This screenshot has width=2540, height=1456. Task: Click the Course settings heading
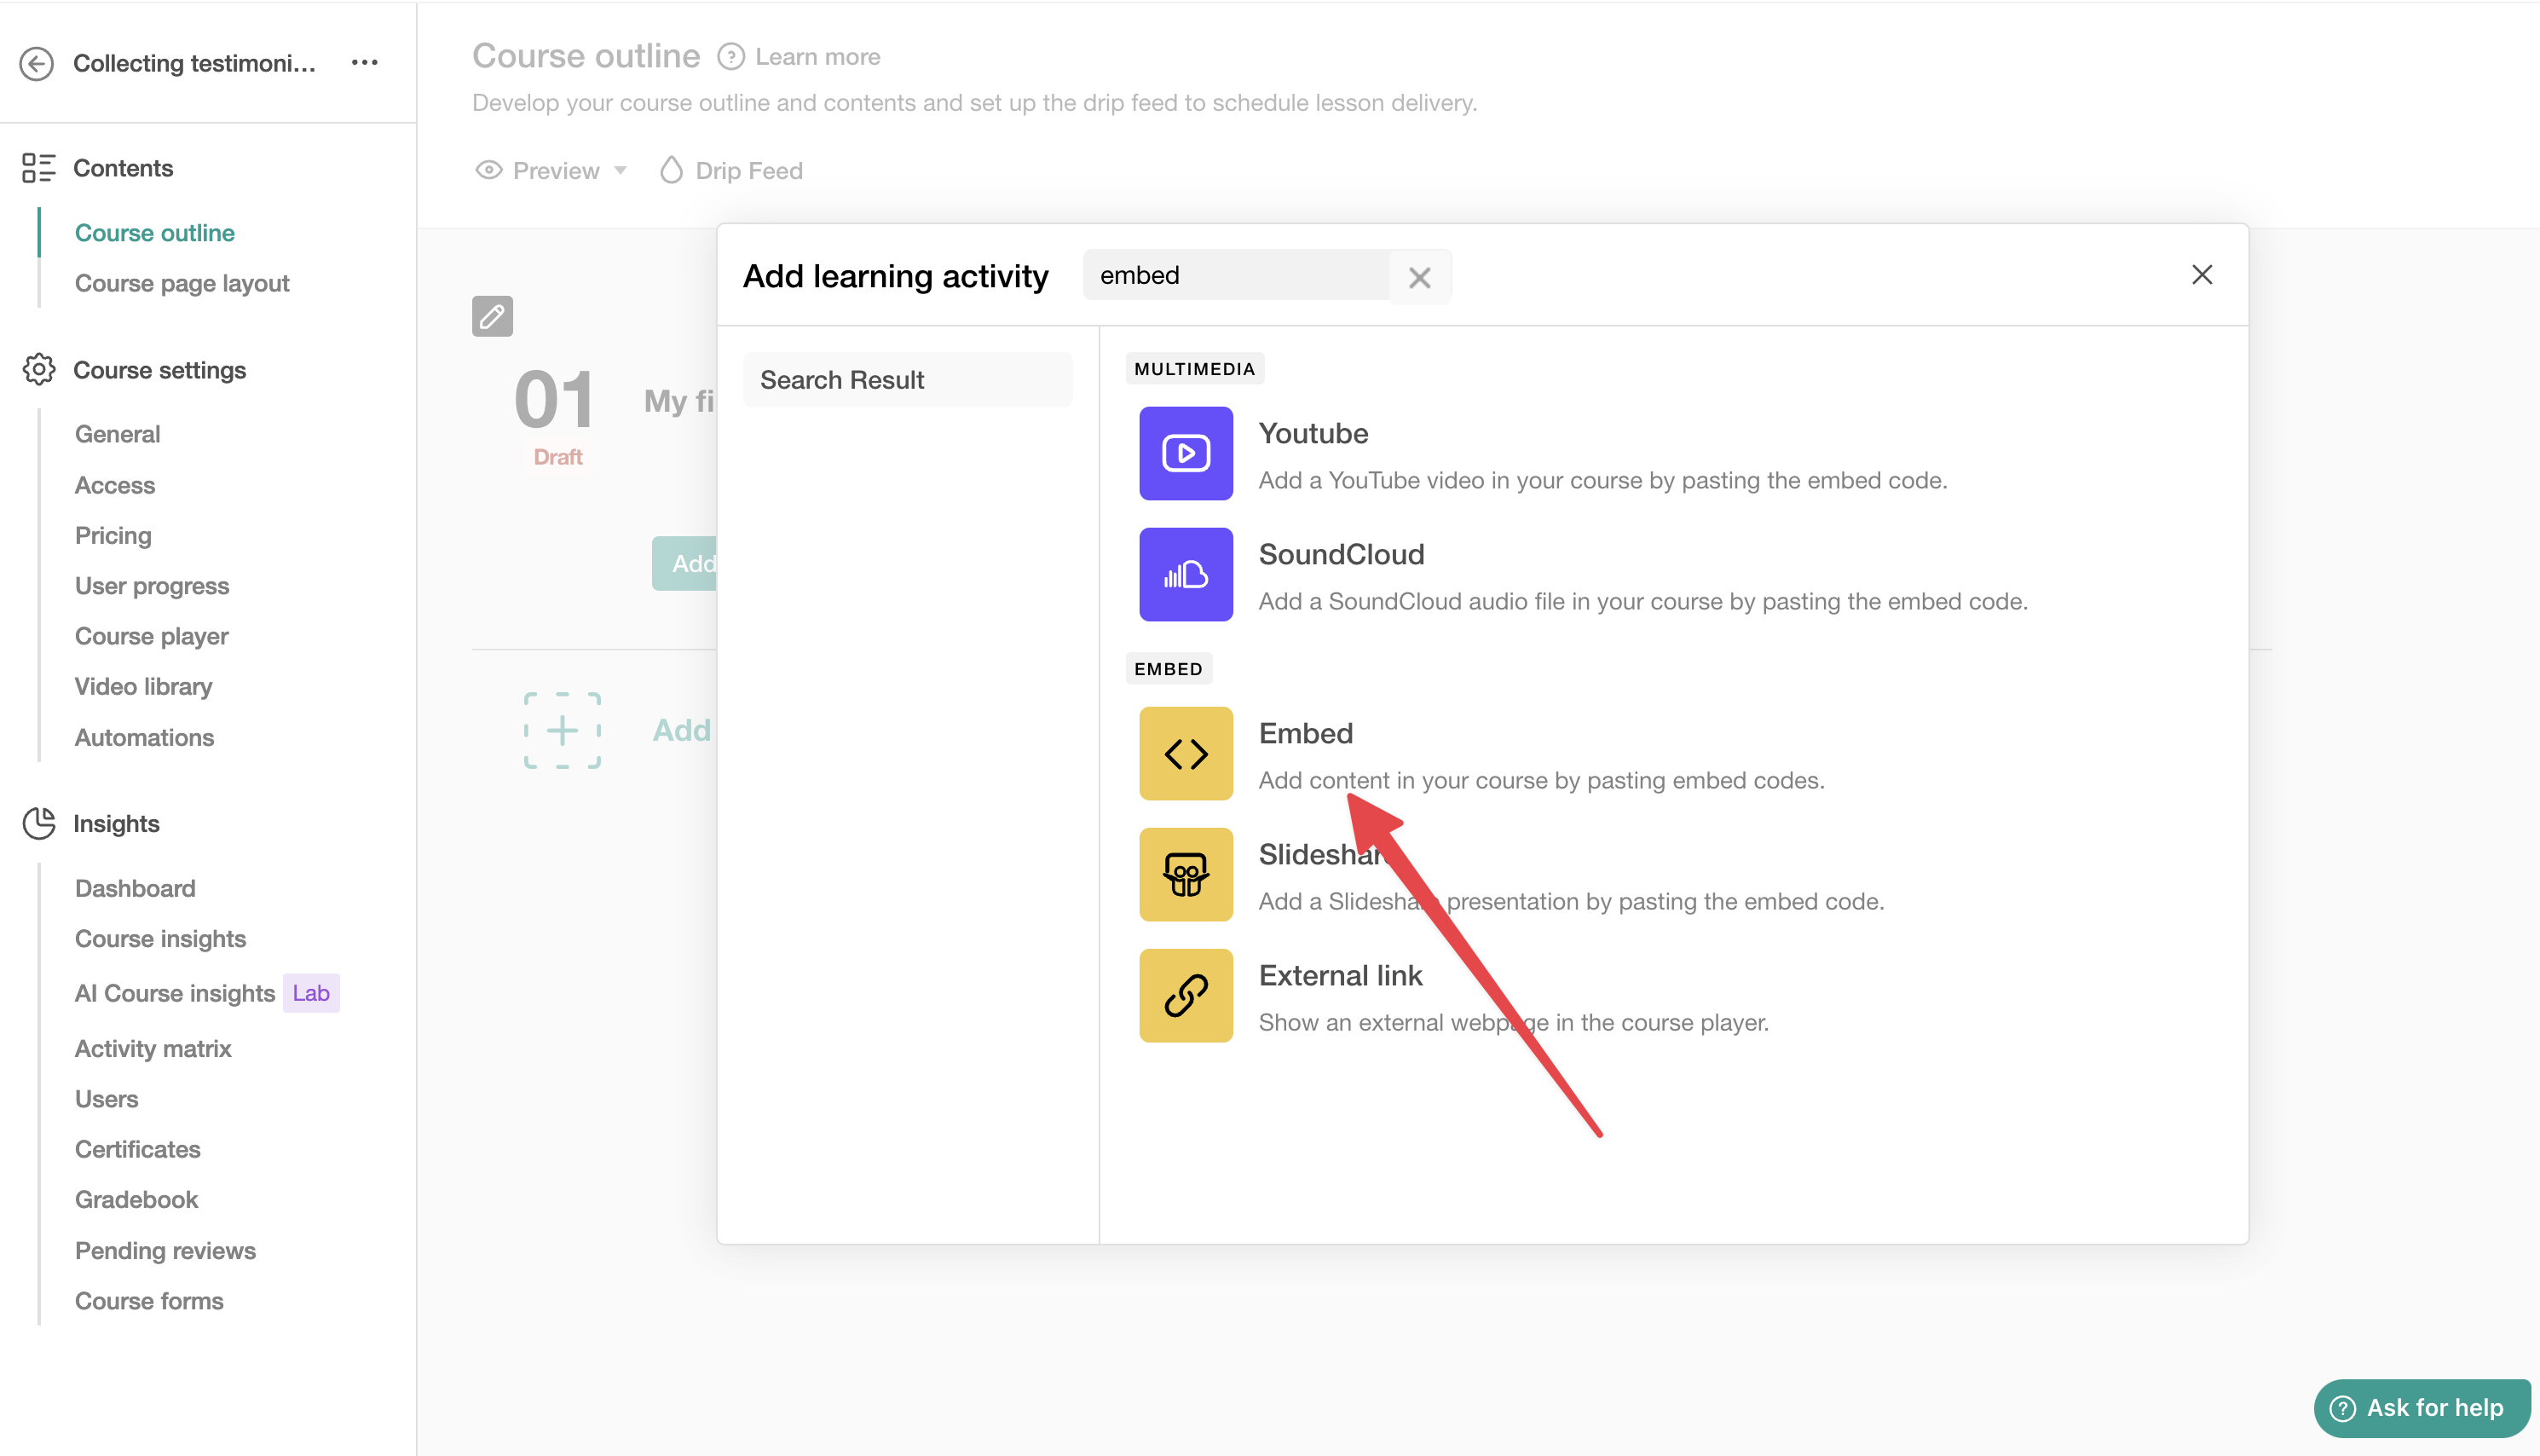click(x=160, y=370)
